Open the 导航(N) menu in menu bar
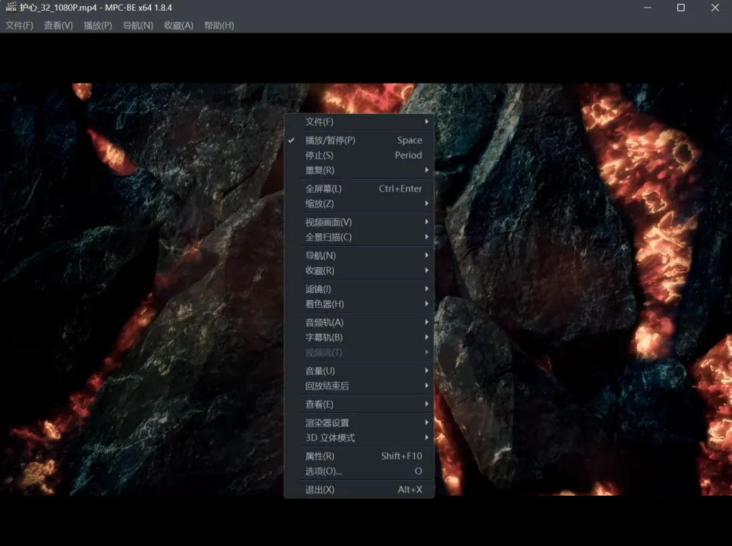 pyautogui.click(x=138, y=25)
